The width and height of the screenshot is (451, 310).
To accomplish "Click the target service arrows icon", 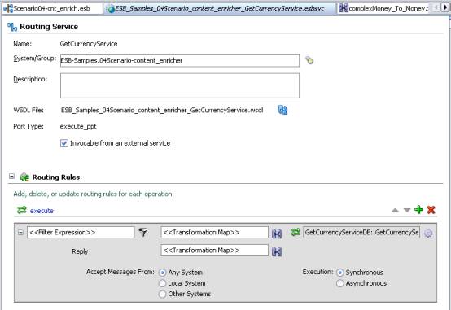I will (296, 232).
